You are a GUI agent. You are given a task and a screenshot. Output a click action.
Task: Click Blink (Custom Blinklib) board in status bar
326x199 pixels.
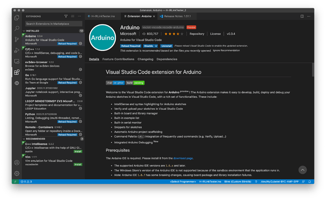click(238, 182)
